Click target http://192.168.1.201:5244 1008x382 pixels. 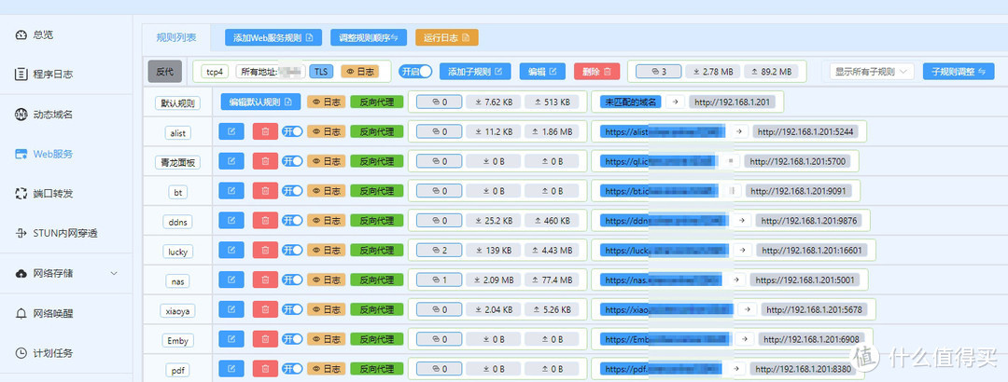pos(805,131)
